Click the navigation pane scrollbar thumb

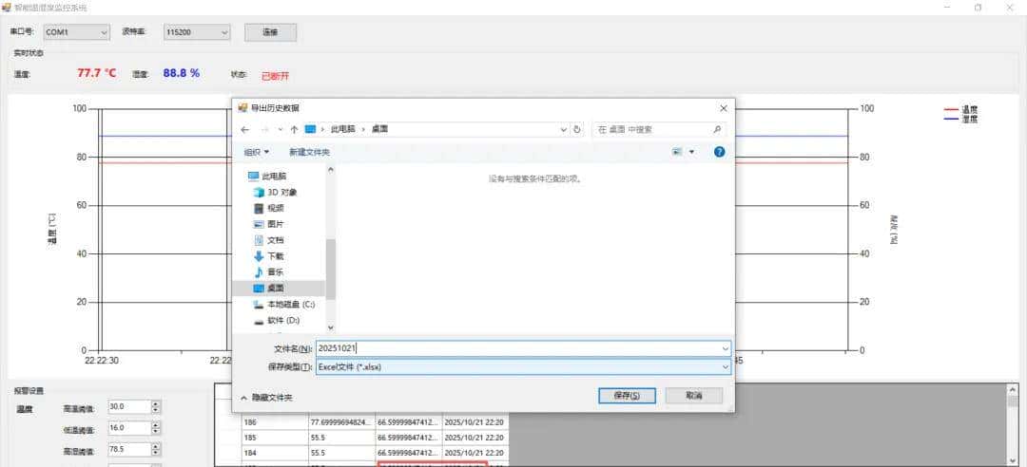coord(331,270)
